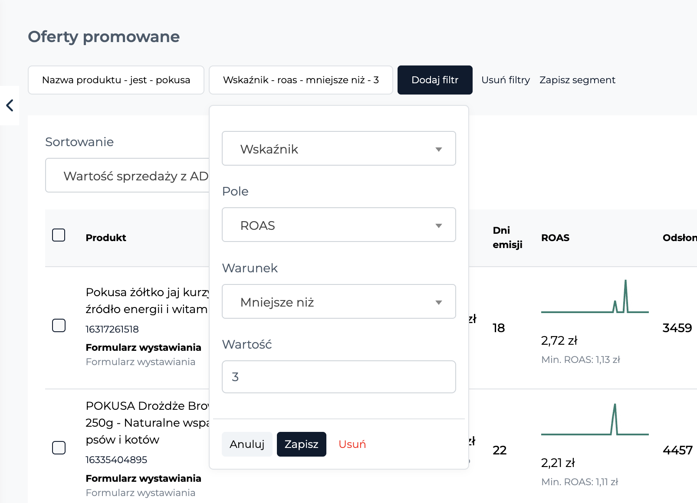Screen dimensions: 697x503
Task: Select filter chip Wskaźnik - roas - mniejsze niż - 3
Action: click(301, 80)
